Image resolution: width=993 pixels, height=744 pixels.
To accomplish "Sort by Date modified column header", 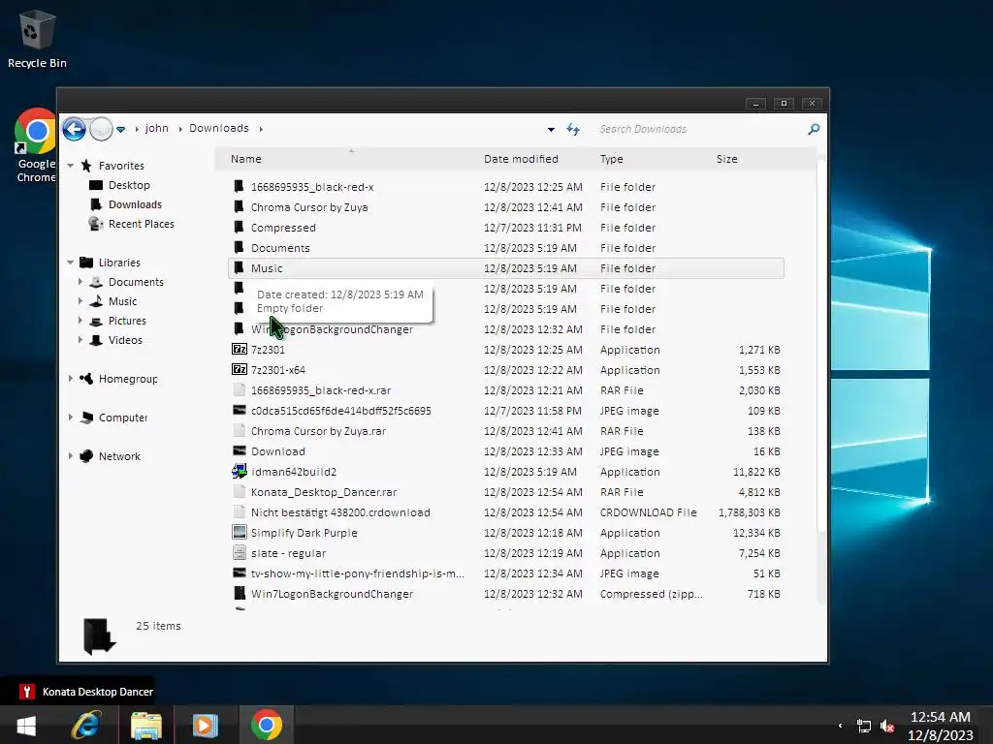I will coord(521,159).
